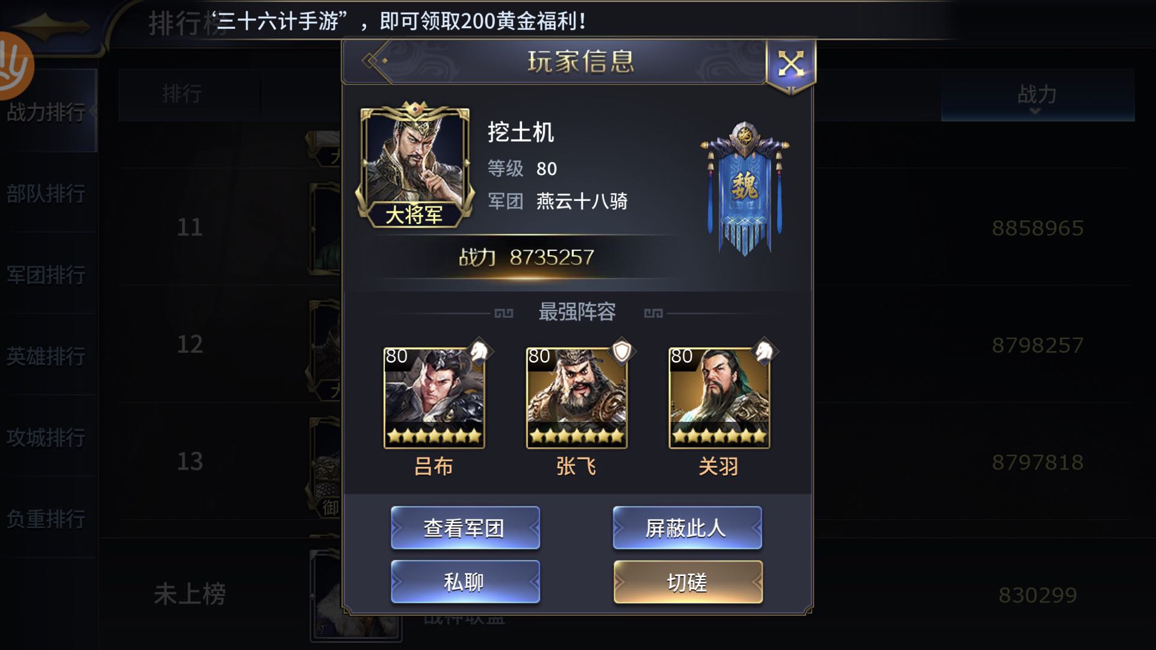This screenshot has width=1156, height=650.
Task: Click the 查看军团 button
Action: 465,528
